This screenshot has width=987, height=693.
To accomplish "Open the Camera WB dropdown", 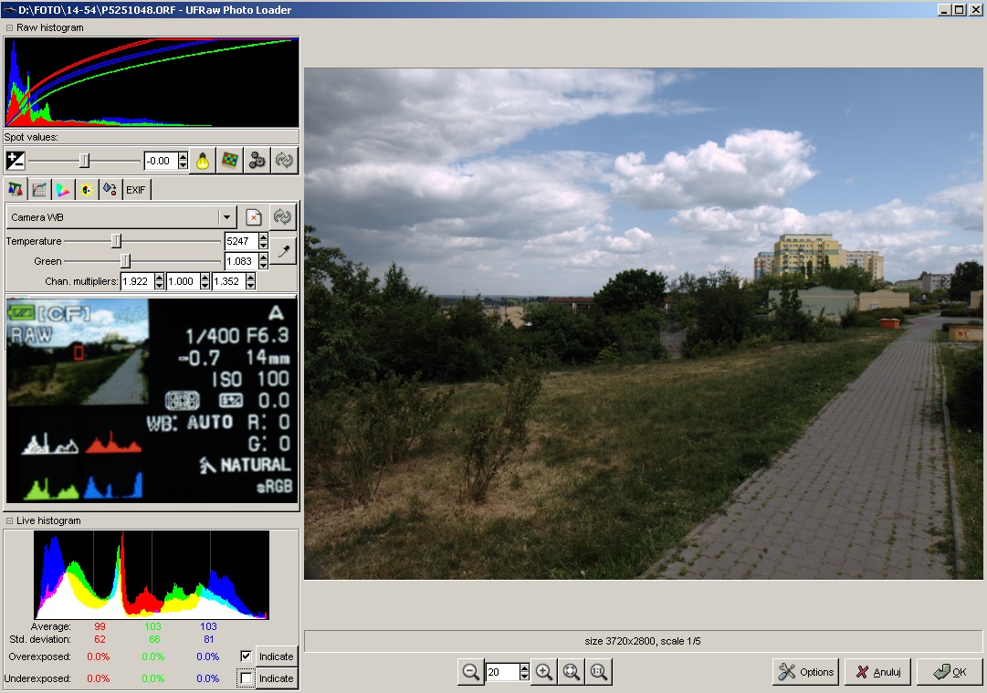I will tap(226, 217).
